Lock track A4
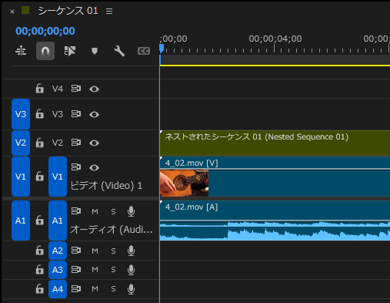 pyautogui.click(x=39, y=289)
